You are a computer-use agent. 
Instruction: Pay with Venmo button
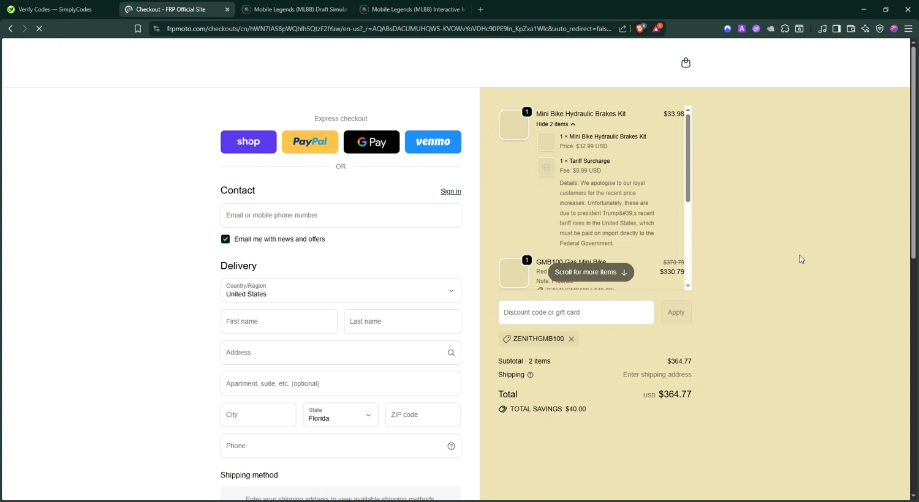coord(433,142)
